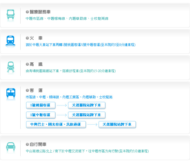Image resolution: width=190 pixels, height=167 pixels.
Task: Click the 醫療服務車 heading
Action: coord(40,12)
